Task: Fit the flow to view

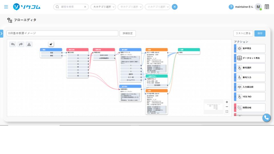Action: (227, 112)
